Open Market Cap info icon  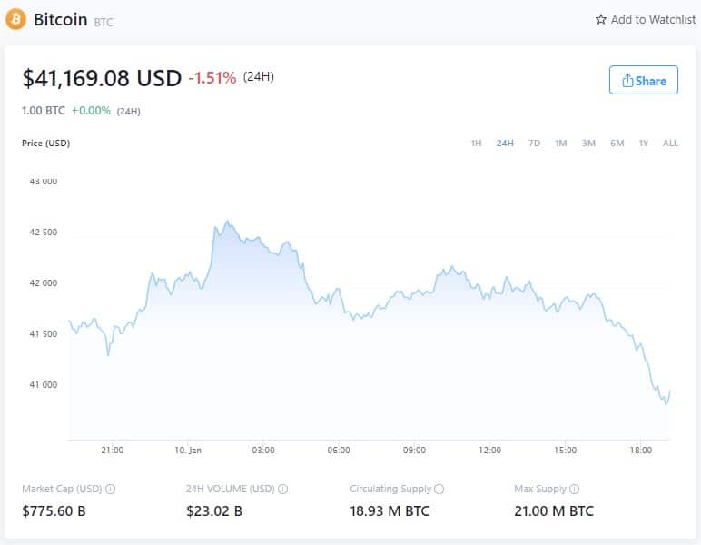[110, 489]
